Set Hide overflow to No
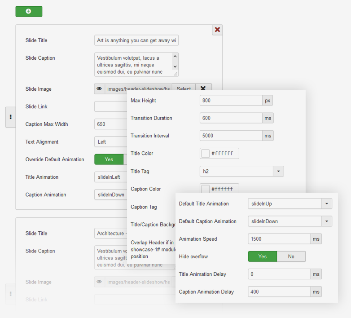 coord(291,256)
